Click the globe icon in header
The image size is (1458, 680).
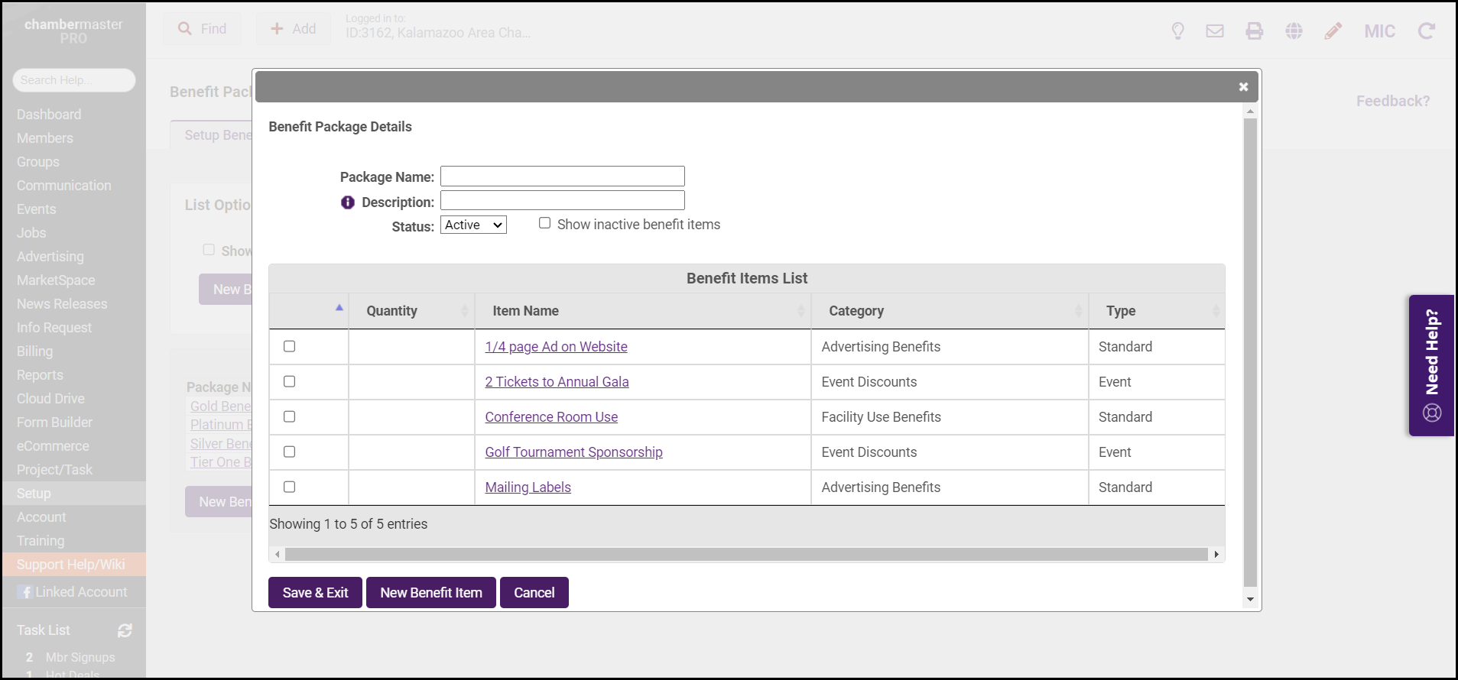[x=1294, y=31]
